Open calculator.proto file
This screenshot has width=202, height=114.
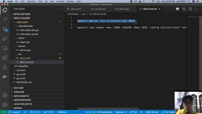(x=37, y=34)
